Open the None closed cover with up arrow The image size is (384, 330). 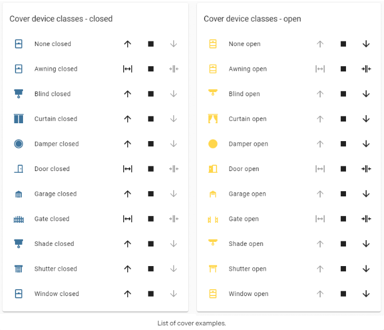[x=128, y=44]
